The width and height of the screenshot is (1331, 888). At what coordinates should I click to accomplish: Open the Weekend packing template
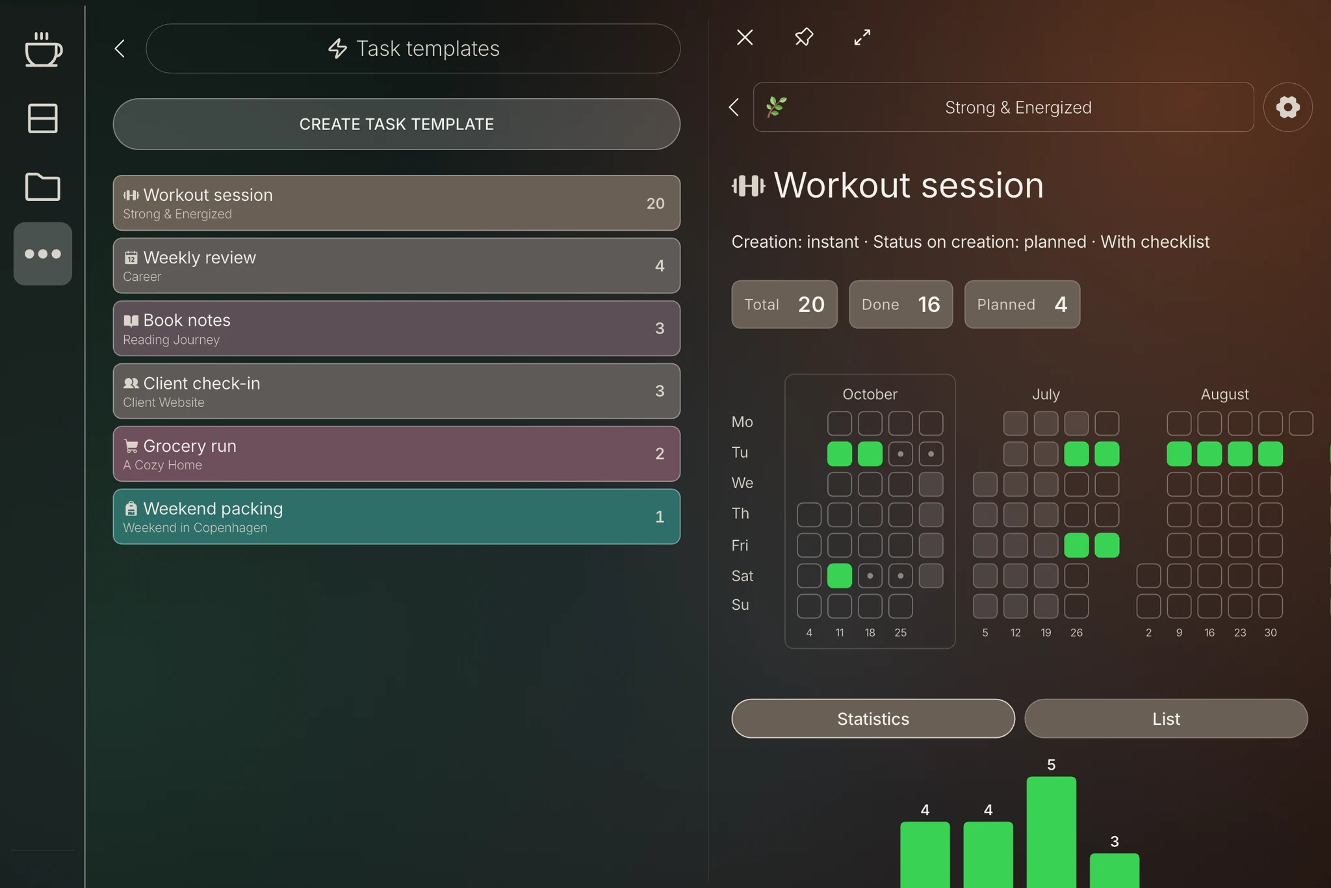coord(396,516)
